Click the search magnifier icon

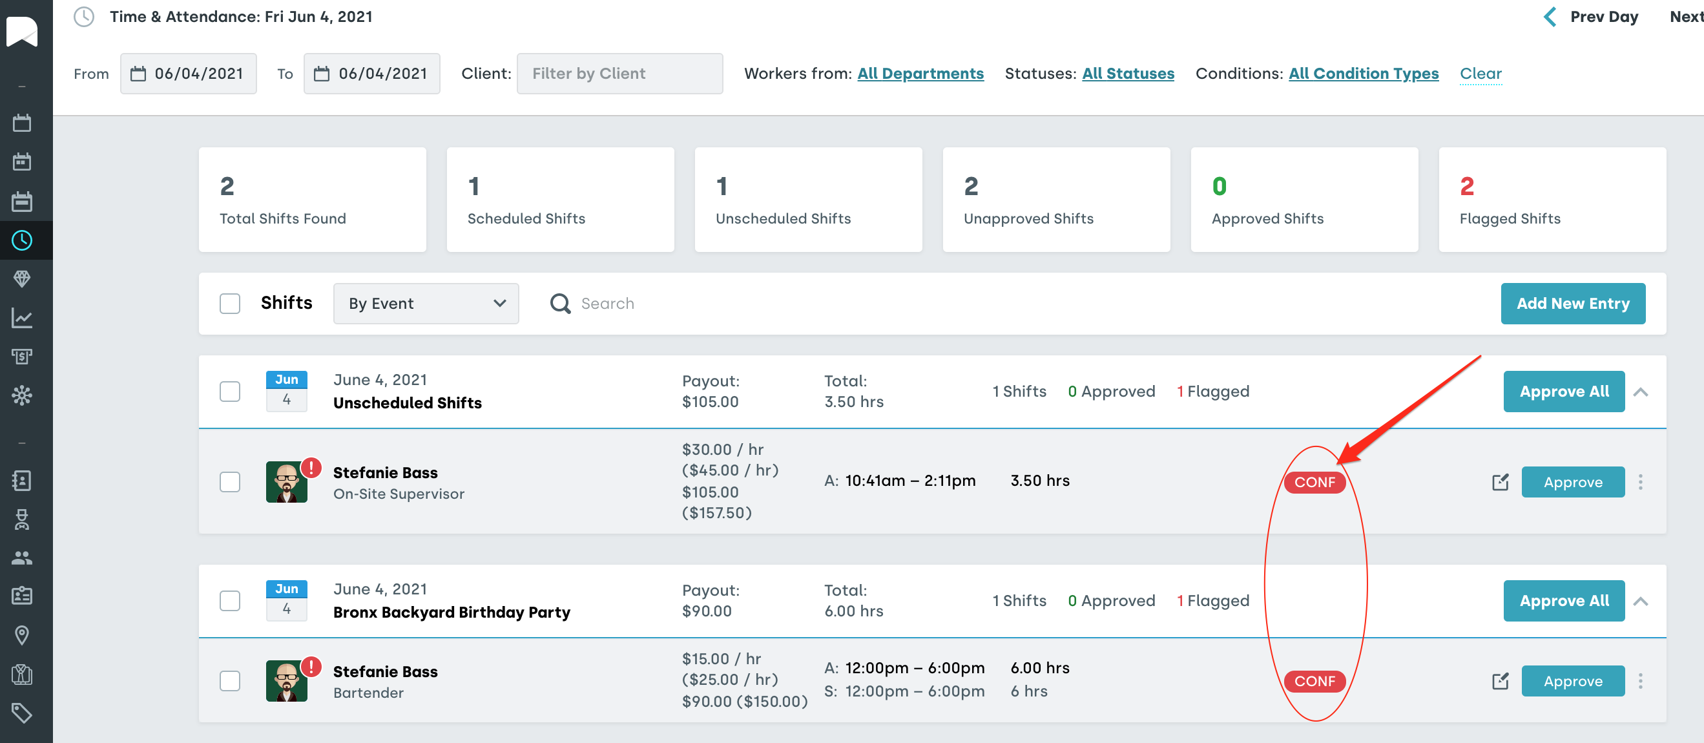coord(559,304)
